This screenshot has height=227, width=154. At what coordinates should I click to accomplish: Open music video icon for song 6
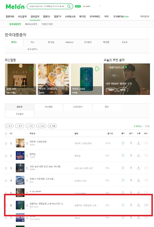[x=146, y=205]
